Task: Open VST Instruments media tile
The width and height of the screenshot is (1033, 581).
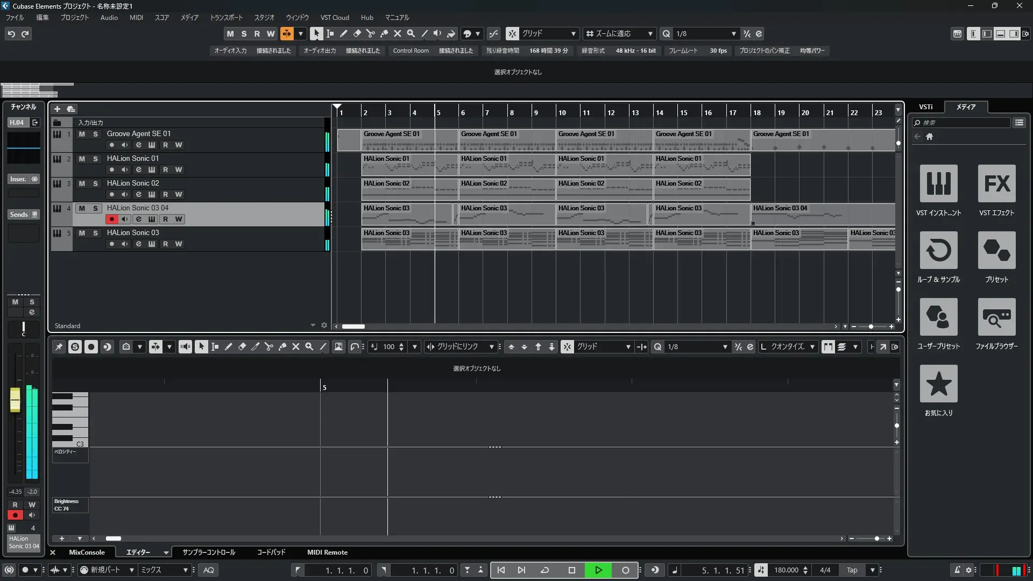Action: pyautogui.click(x=938, y=184)
